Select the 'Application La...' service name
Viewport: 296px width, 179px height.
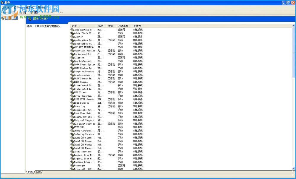click(x=84, y=40)
